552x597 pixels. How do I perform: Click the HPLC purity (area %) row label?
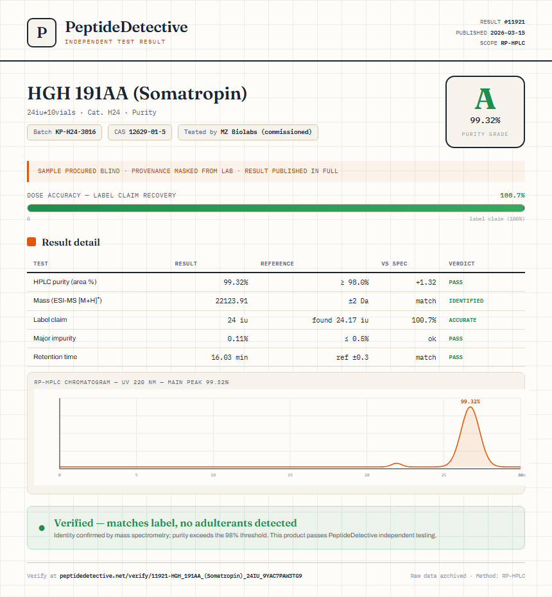coord(65,282)
